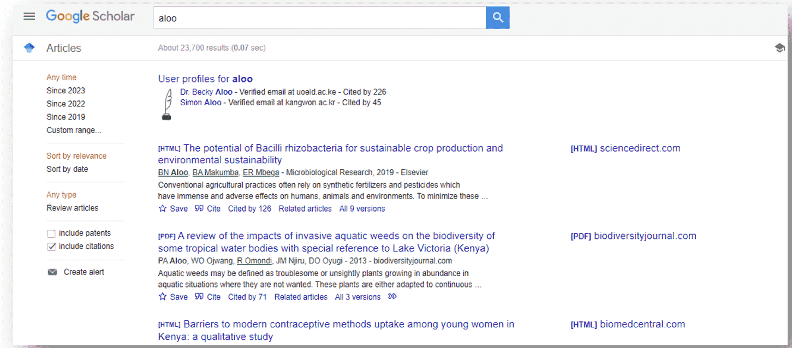Open the contraceptive methods uptake article title
Screen dimensions: 792x348
coord(336,330)
